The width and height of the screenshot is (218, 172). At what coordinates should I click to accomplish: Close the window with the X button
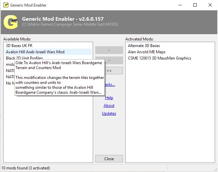tap(210, 5)
